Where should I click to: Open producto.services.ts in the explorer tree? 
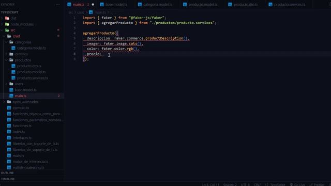[x=33, y=78]
